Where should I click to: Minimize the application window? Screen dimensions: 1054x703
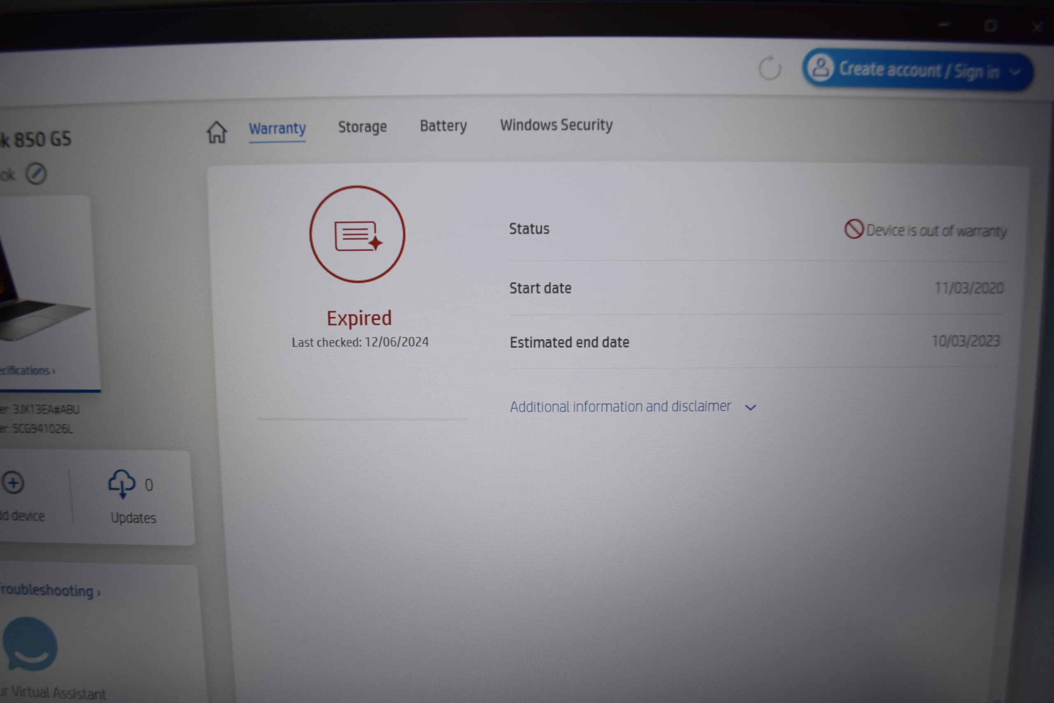(944, 25)
